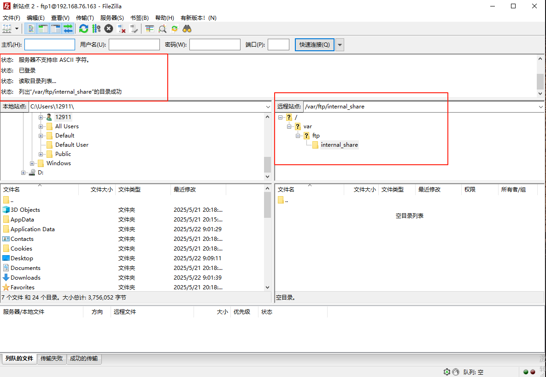Open the 有新版本!(N) menu link
The width and height of the screenshot is (546, 377).
point(195,18)
